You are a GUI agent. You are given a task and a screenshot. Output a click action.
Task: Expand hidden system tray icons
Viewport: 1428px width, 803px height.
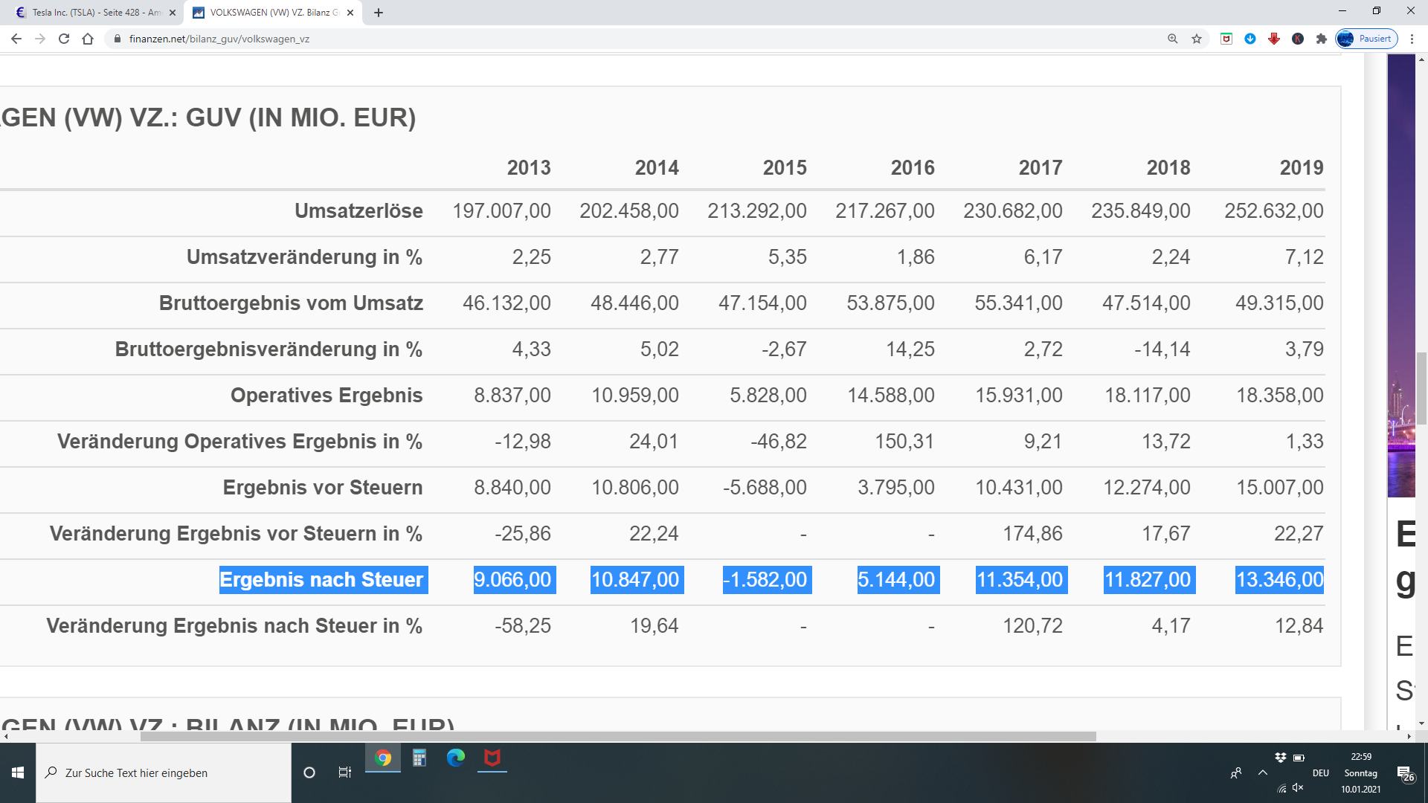click(x=1263, y=773)
